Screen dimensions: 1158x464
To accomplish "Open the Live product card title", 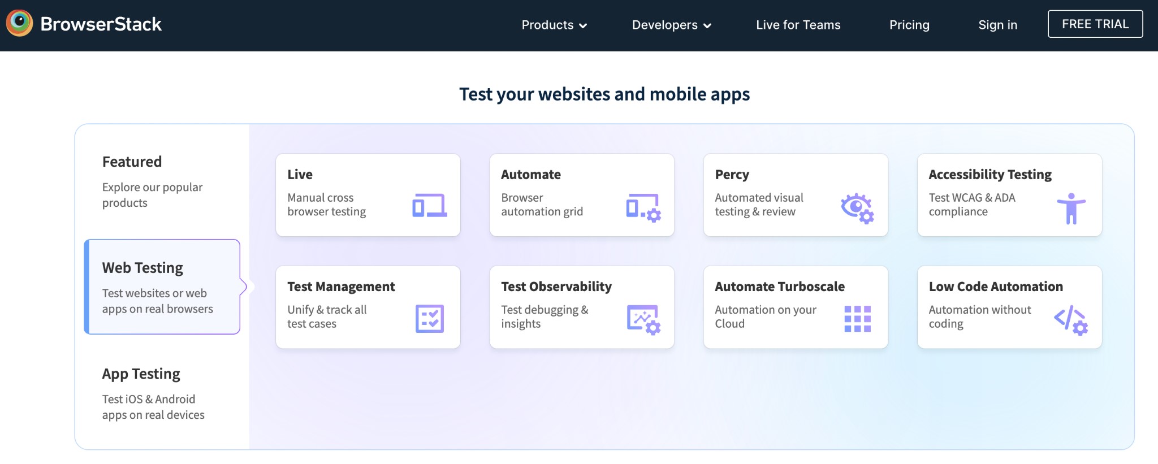I will tap(300, 175).
